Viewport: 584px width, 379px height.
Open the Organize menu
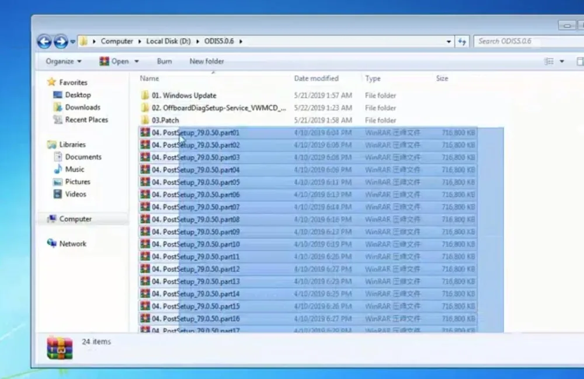coord(63,61)
